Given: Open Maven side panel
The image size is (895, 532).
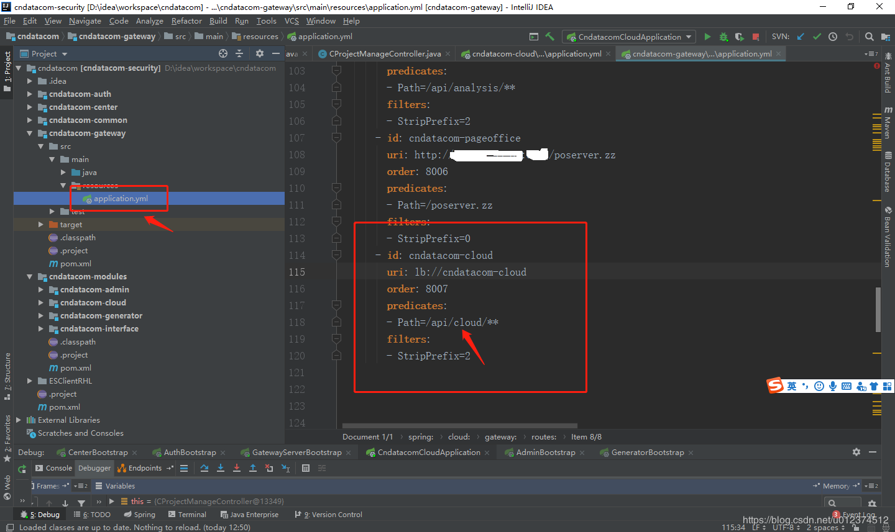Looking at the screenshot, I should click(888, 122).
